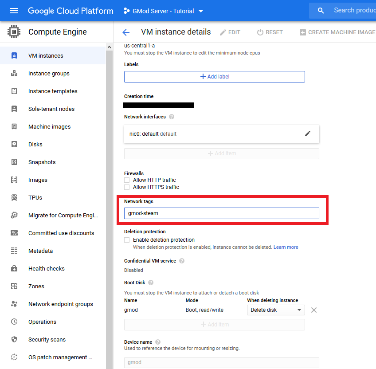Open Zones in sidebar
This screenshot has height=369, width=376.
[x=53, y=287]
